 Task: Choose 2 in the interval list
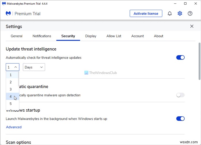click(12, 82)
